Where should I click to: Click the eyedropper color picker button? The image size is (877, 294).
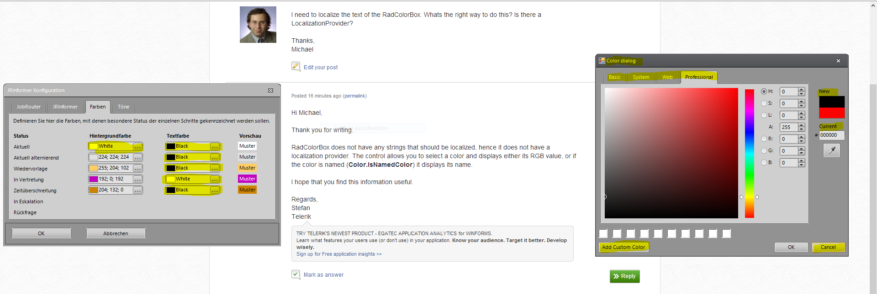click(832, 150)
